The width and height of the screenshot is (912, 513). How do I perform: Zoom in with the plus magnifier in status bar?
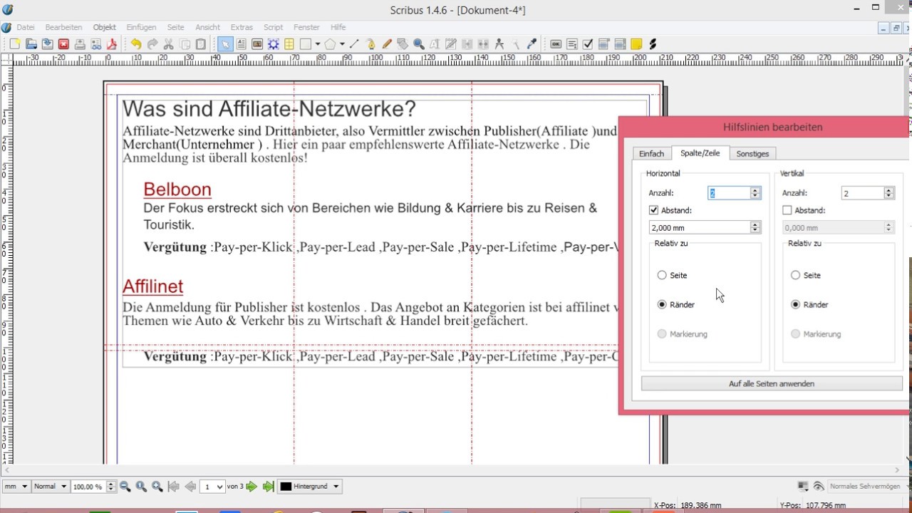(x=157, y=487)
